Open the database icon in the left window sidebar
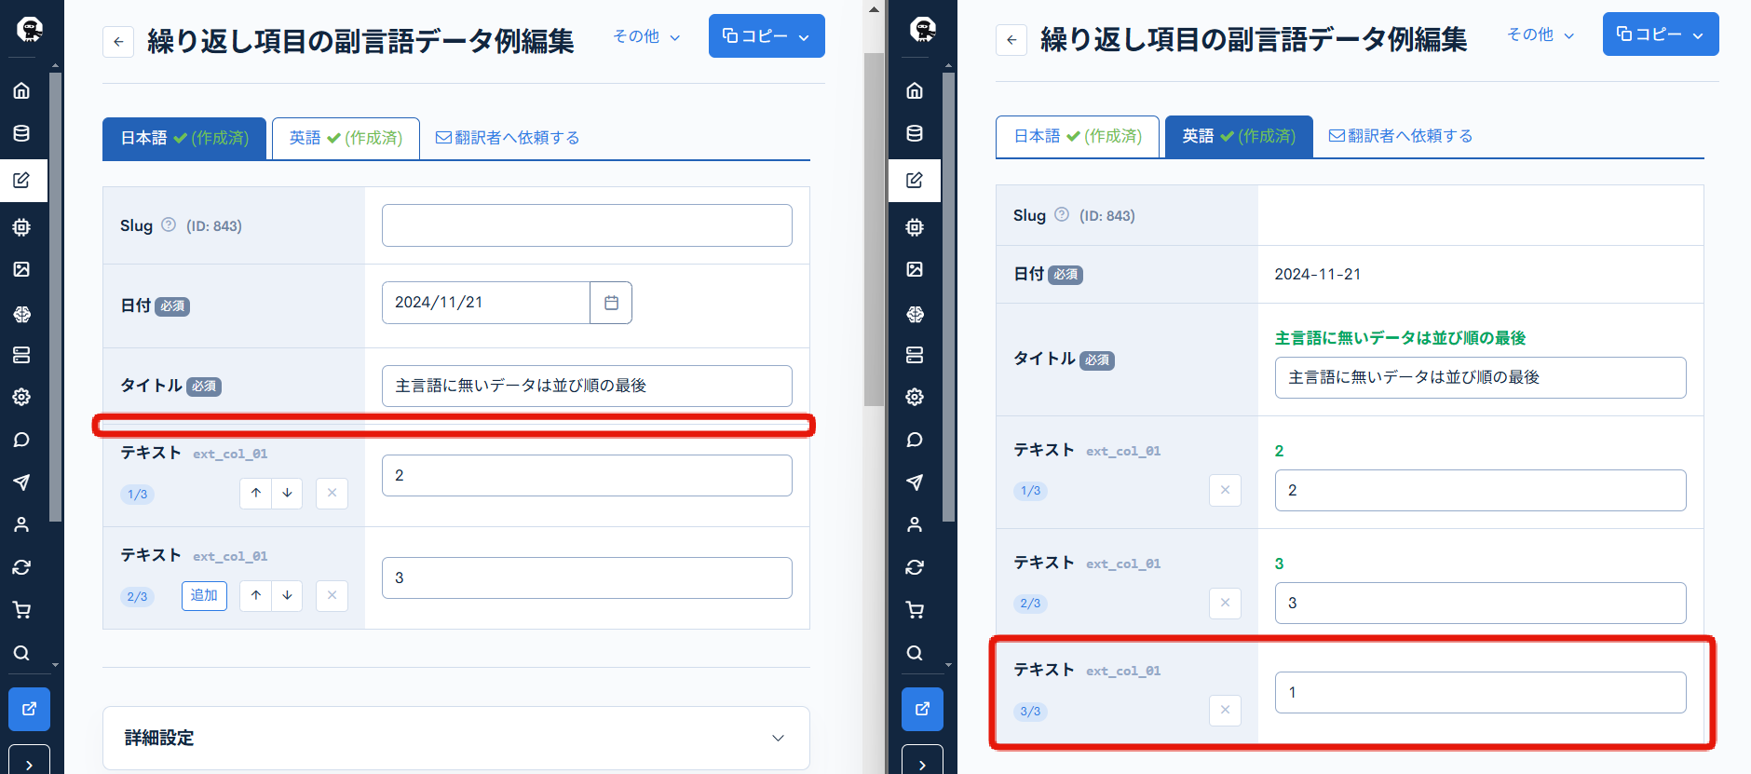Image resolution: width=1751 pixels, height=774 pixels. tap(21, 133)
